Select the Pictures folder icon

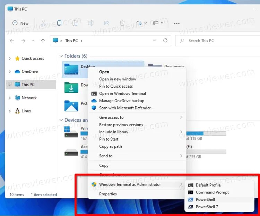pyautogui.click(x=71, y=106)
